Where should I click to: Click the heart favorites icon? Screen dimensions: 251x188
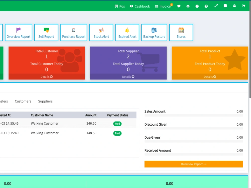click(179, 6)
